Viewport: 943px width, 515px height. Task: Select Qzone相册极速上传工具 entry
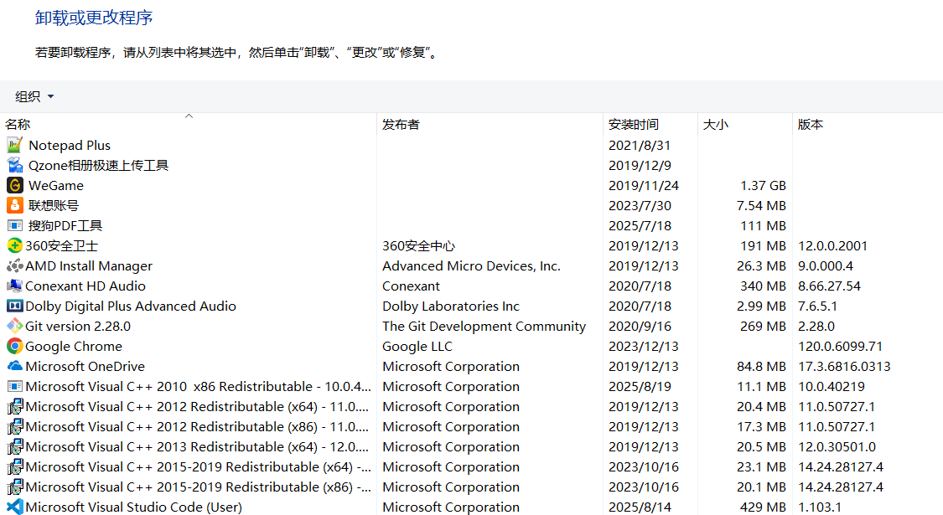(x=98, y=165)
